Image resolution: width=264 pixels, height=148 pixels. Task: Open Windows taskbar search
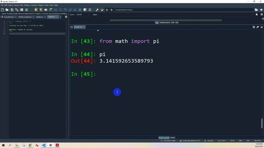click(x=10, y=145)
